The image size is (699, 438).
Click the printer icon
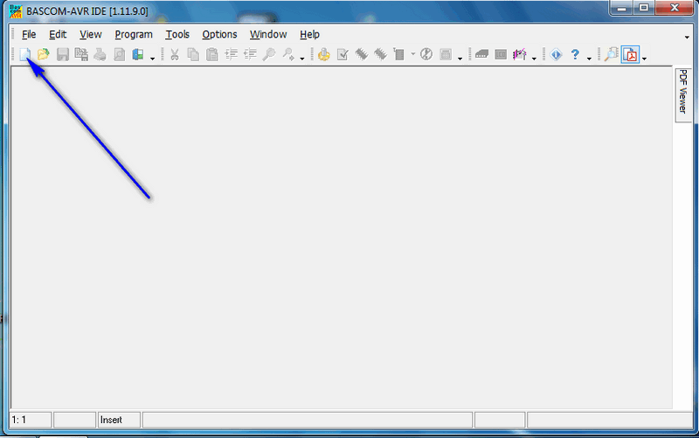click(100, 55)
